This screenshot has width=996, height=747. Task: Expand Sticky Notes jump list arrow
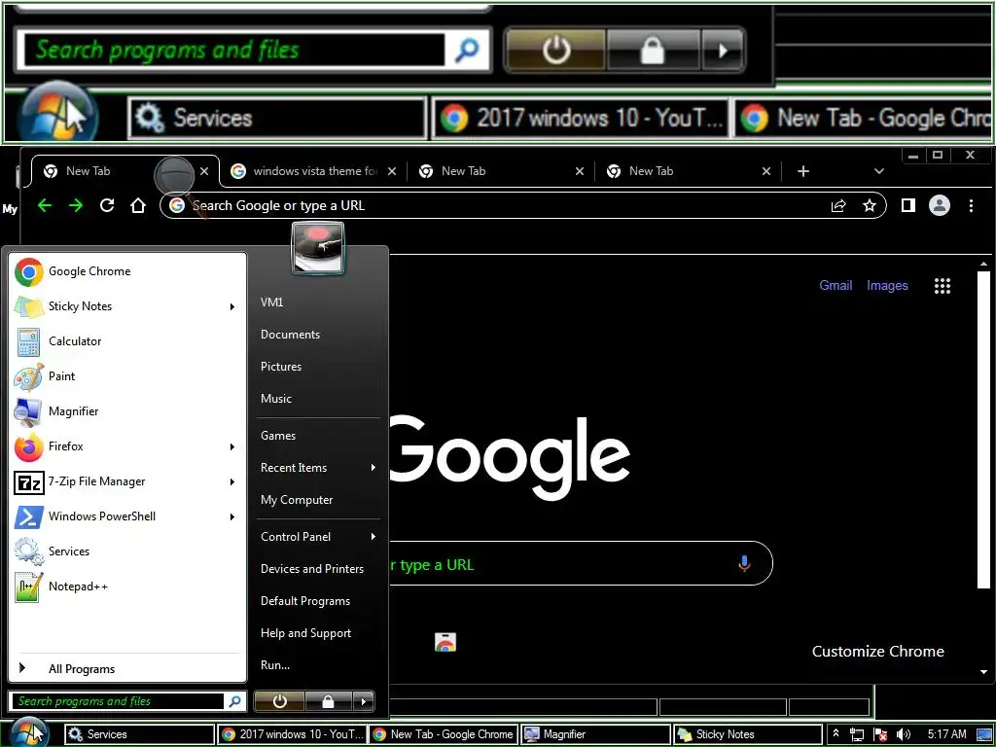click(232, 306)
